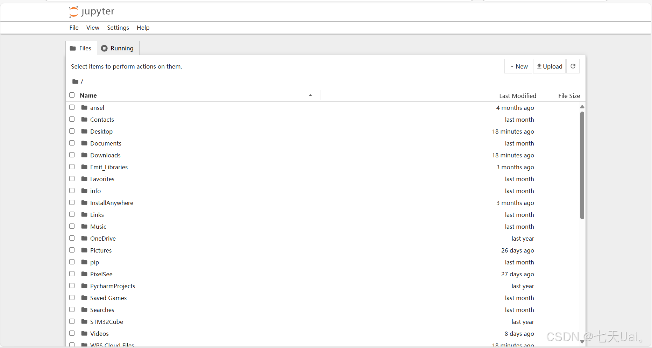The image size is (652, 348).
Task: Open the Help menu
Action: (143, 28)
